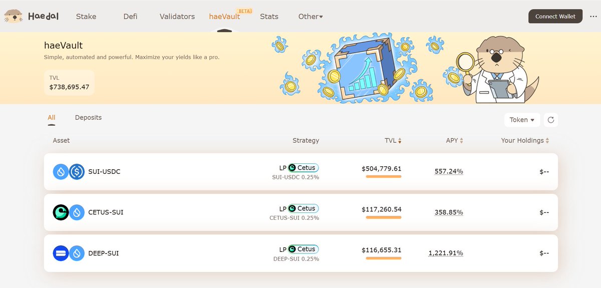Open the Token filter dropdown
Image resolution: width=601 pixels, height=288 pixels.
[522, 120]
